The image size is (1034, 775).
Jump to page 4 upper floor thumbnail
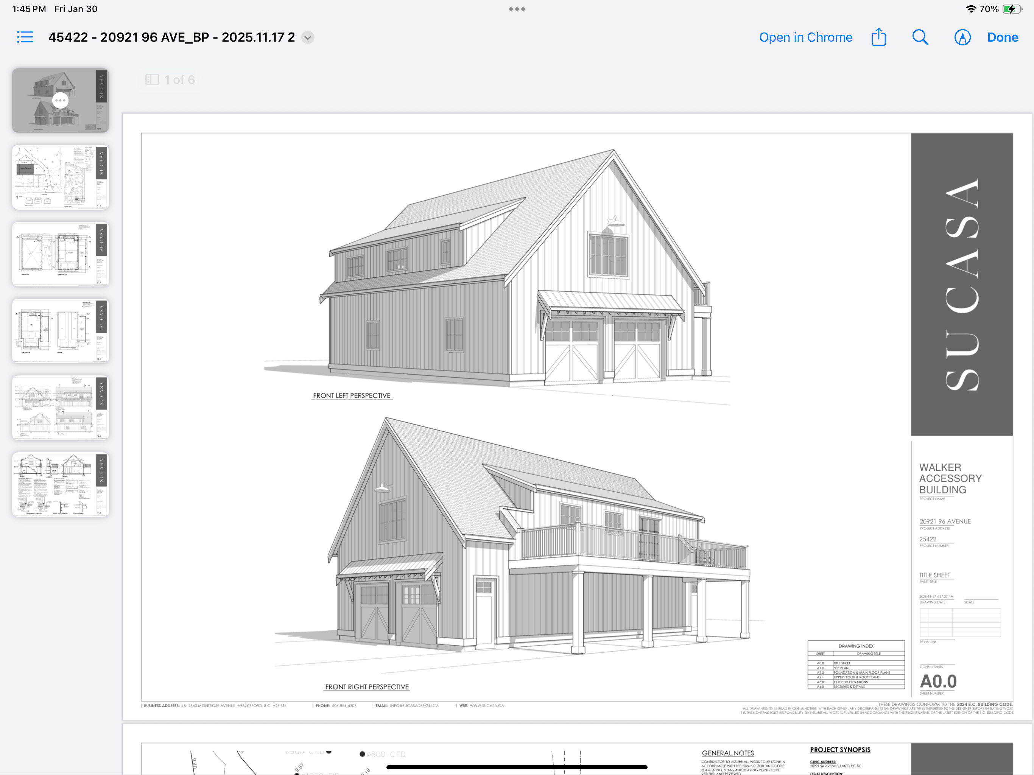60,330
